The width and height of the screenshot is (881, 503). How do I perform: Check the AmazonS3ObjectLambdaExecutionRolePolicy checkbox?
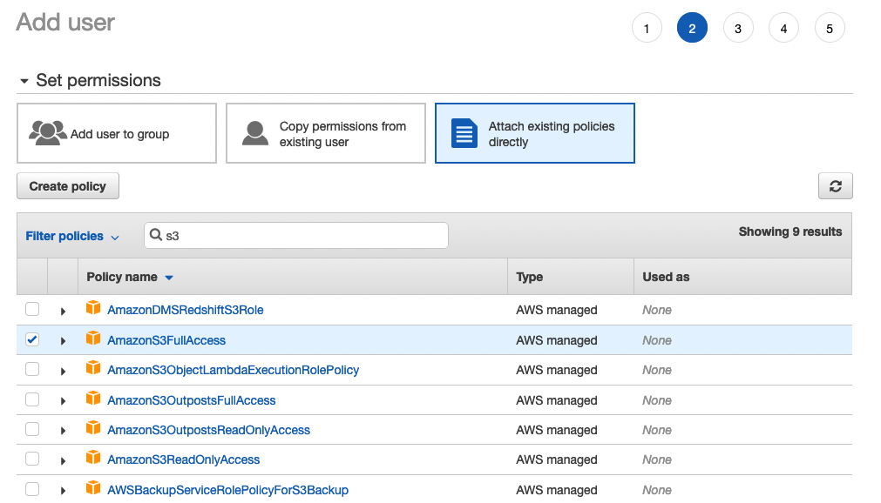coord(32,369)
